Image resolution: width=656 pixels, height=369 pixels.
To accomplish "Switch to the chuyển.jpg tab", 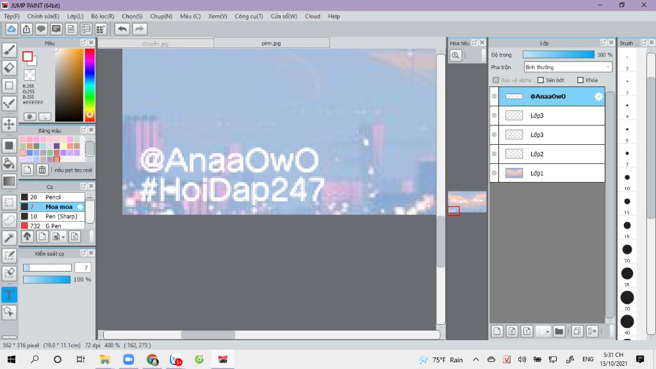I will [x=155, y=43].
